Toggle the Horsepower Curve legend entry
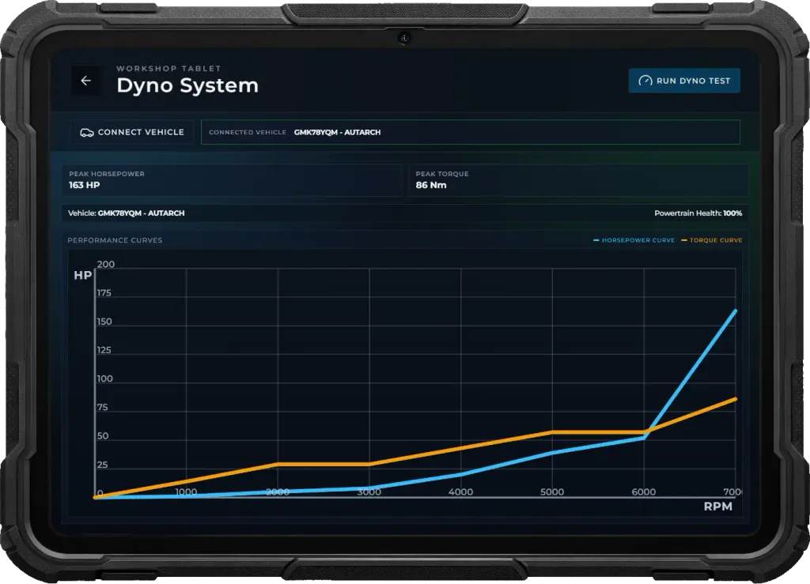Image resolution: width=810 pixels, height=584 pixels. (634, 240)
